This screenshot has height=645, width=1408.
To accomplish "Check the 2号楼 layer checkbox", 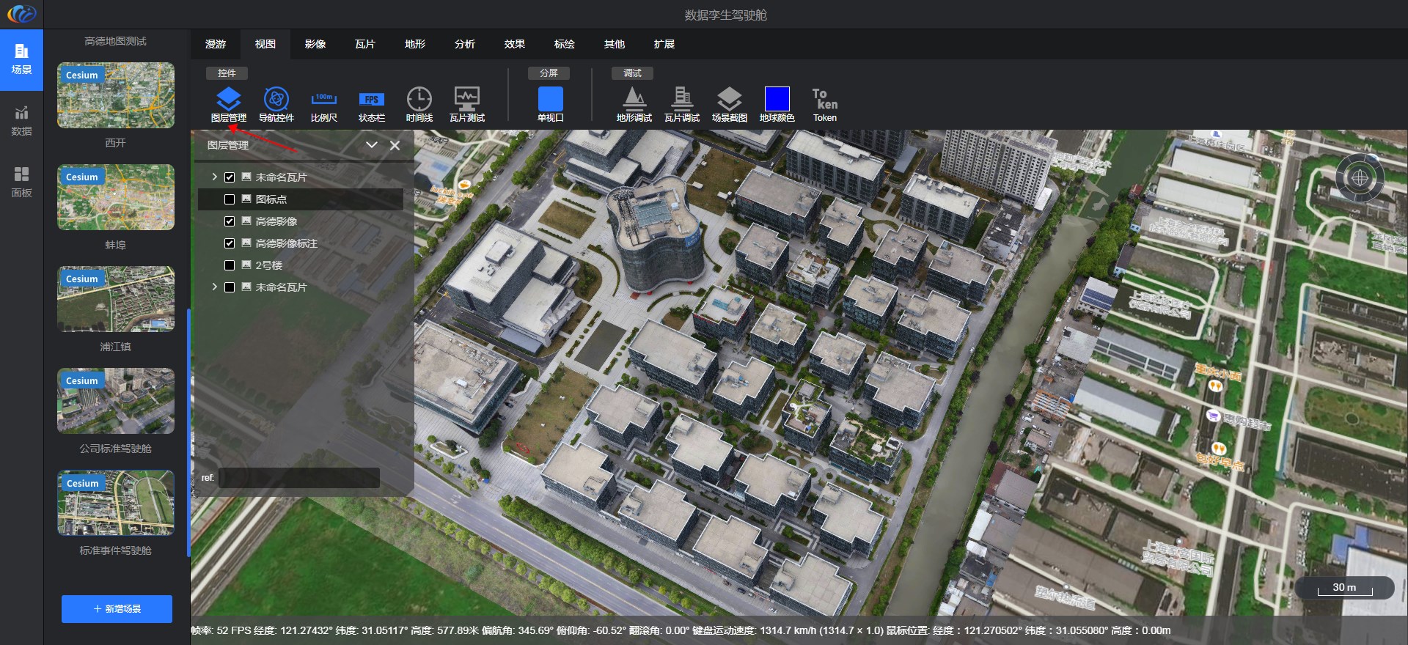I will (230, 265).
